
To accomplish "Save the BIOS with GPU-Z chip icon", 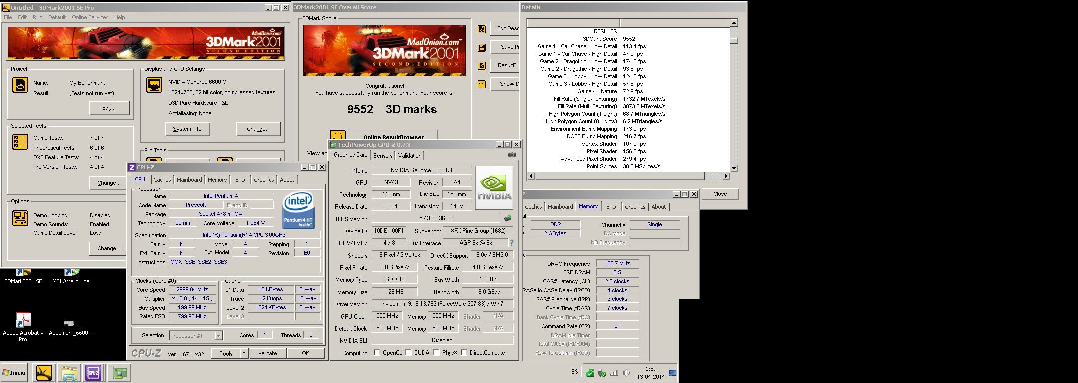I will (508, 218).
